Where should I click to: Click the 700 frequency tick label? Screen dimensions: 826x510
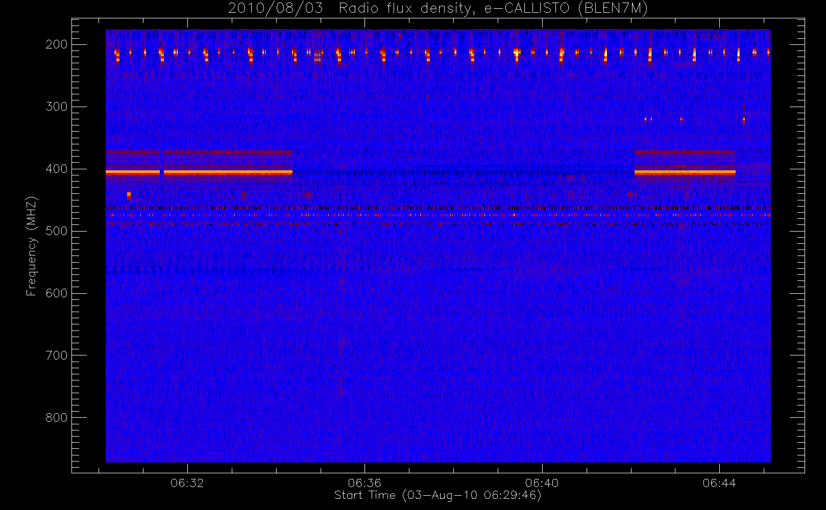(57, 355)
